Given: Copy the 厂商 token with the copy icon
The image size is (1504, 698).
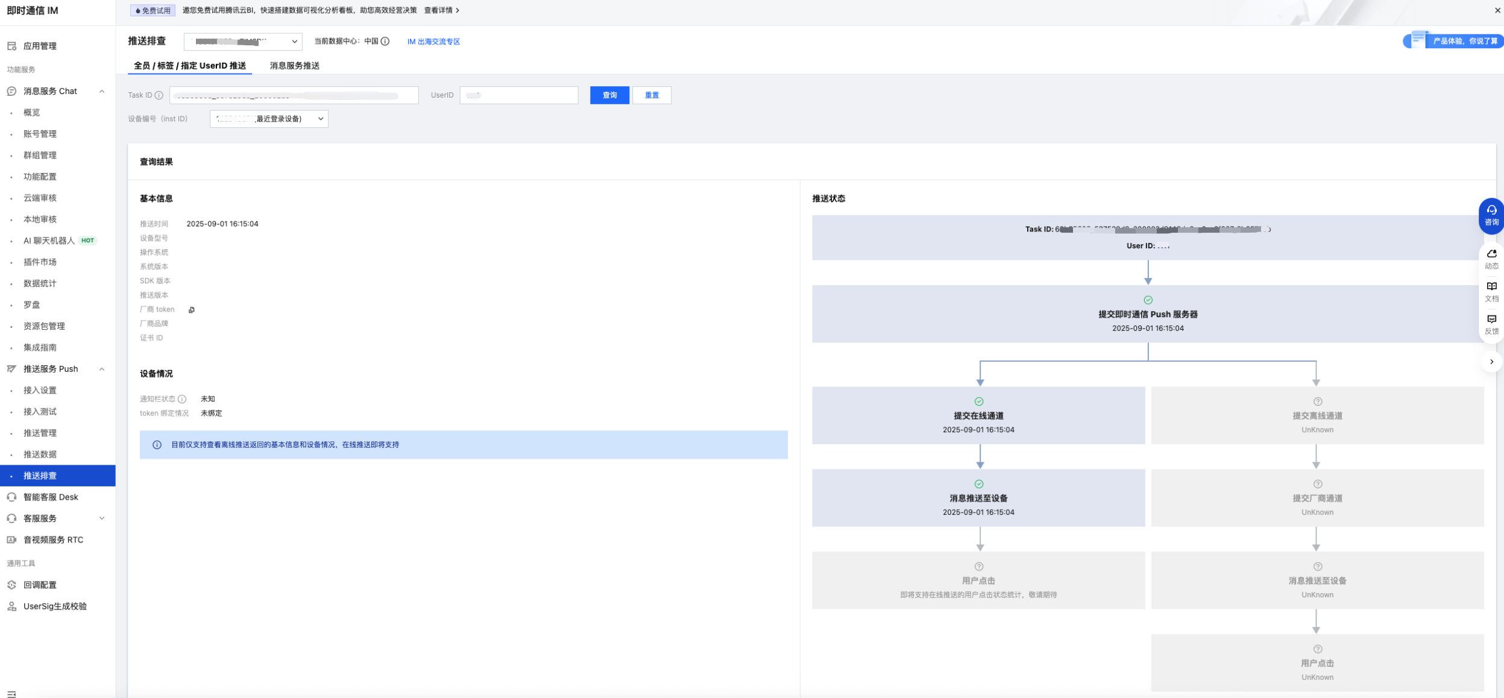Looking at the screenshot, I should [192, 310].
